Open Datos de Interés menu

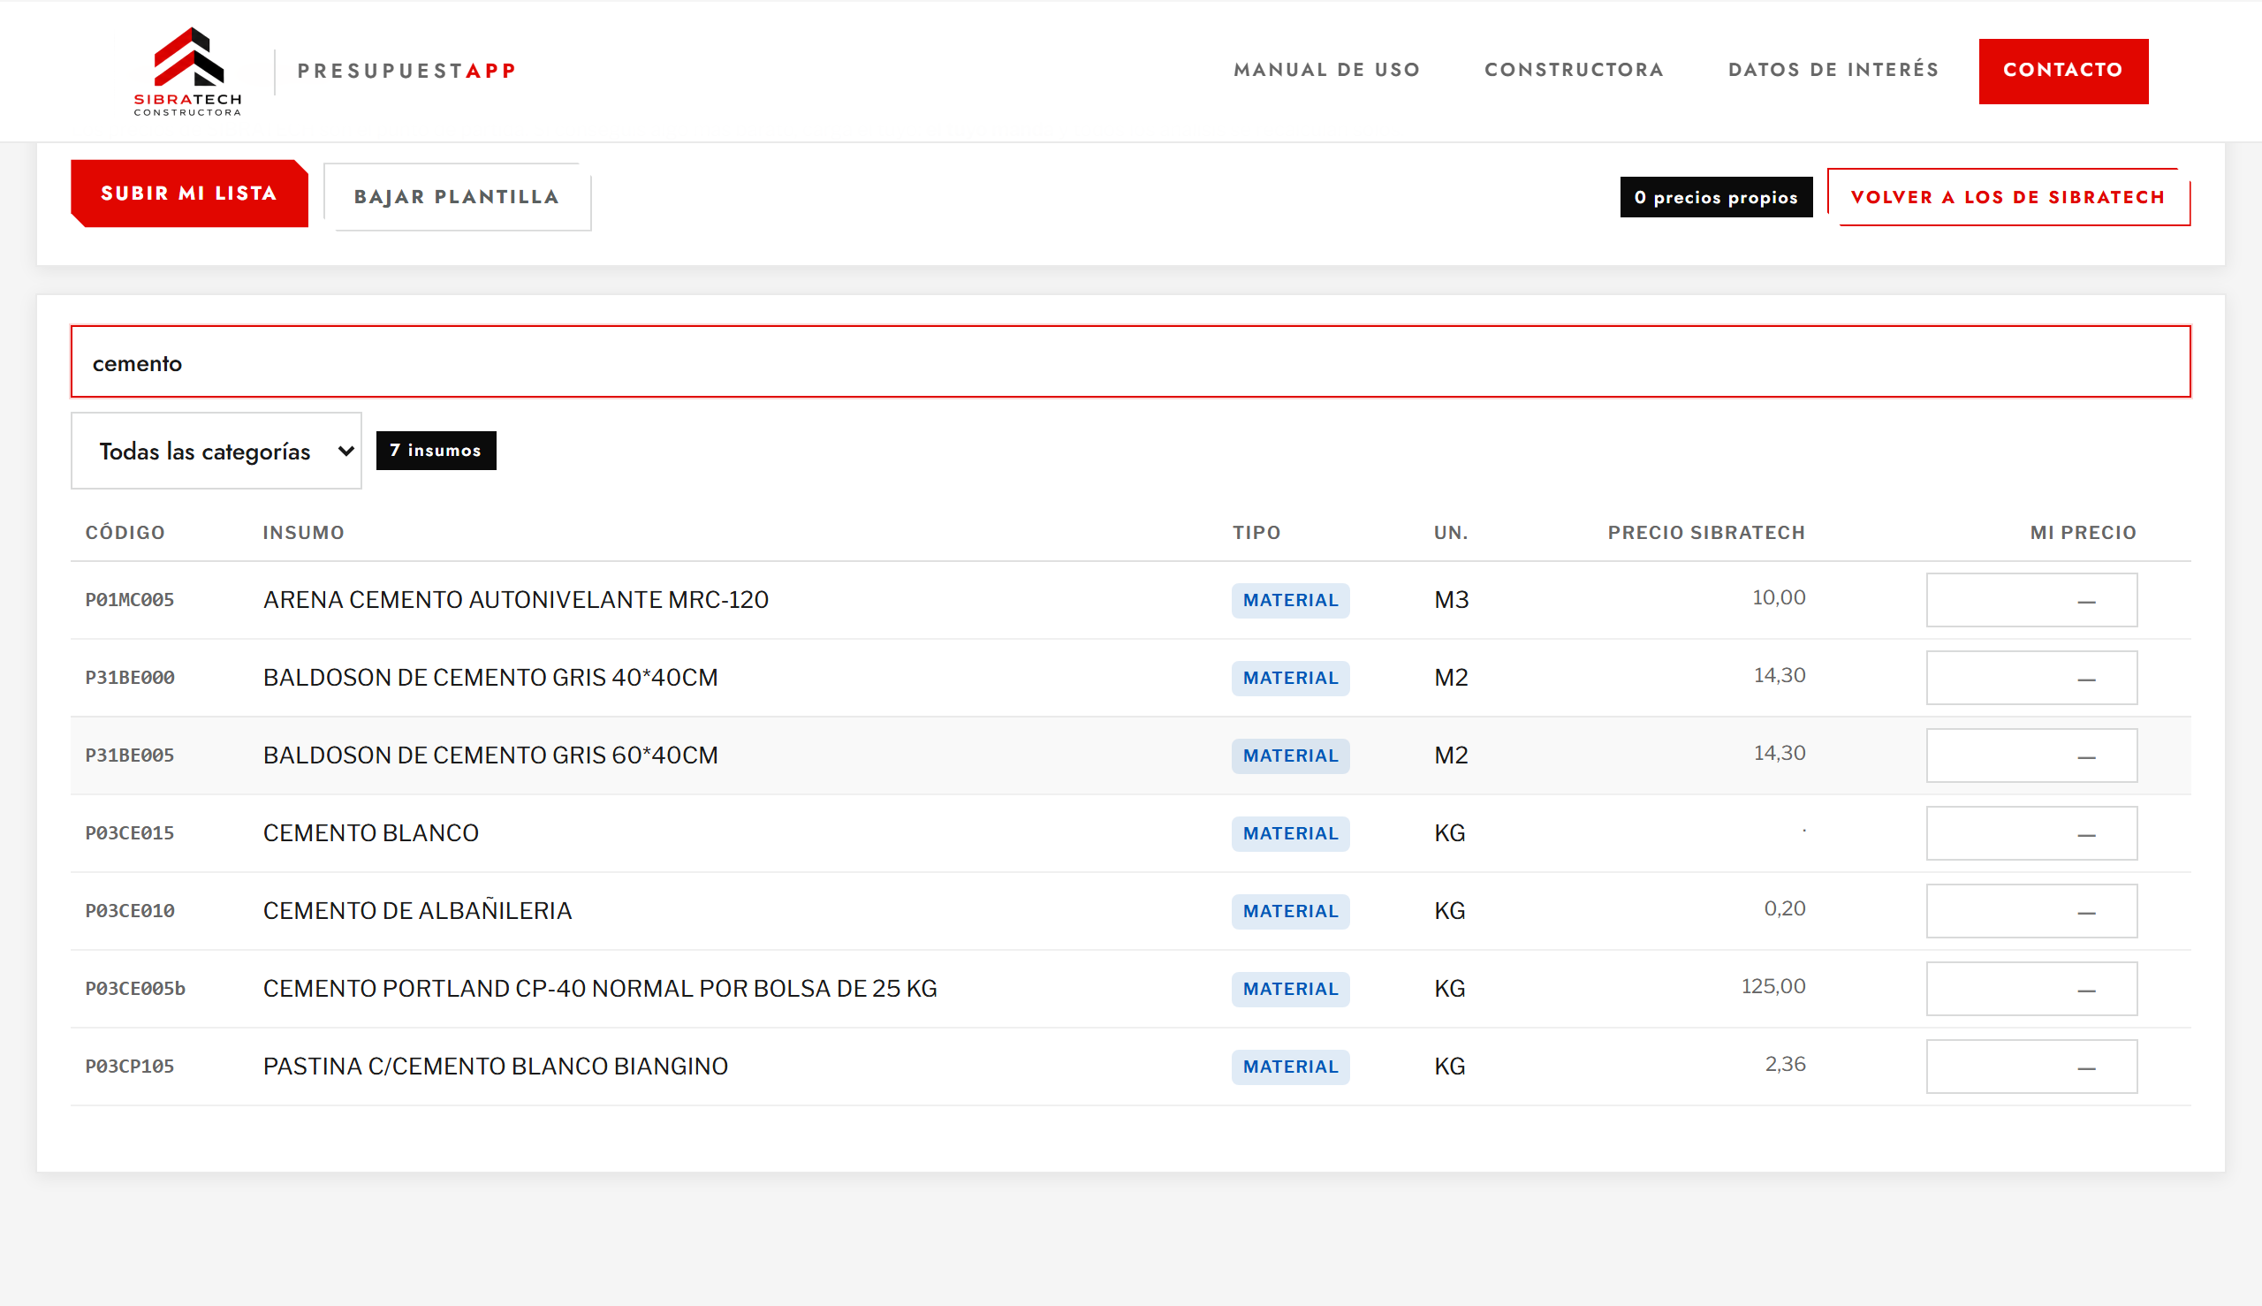pos(1833,70)
